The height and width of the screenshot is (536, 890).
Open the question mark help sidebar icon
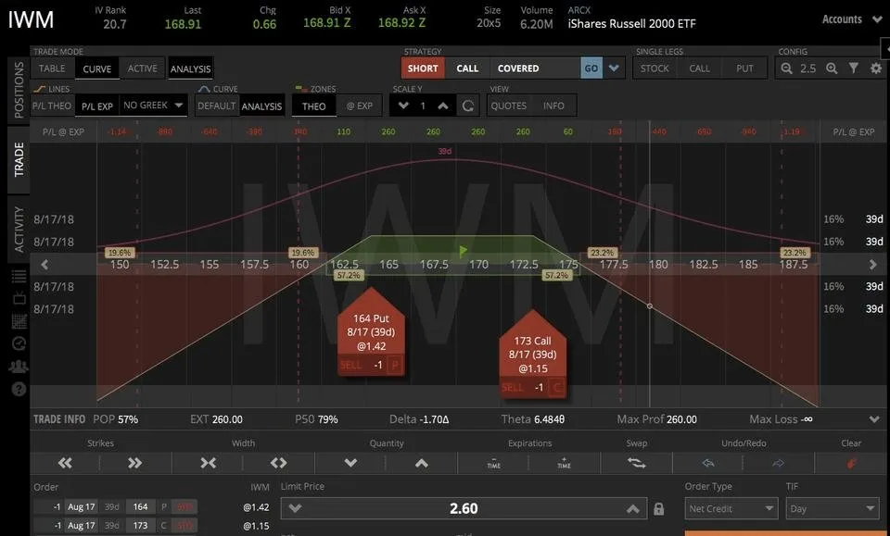19,389
